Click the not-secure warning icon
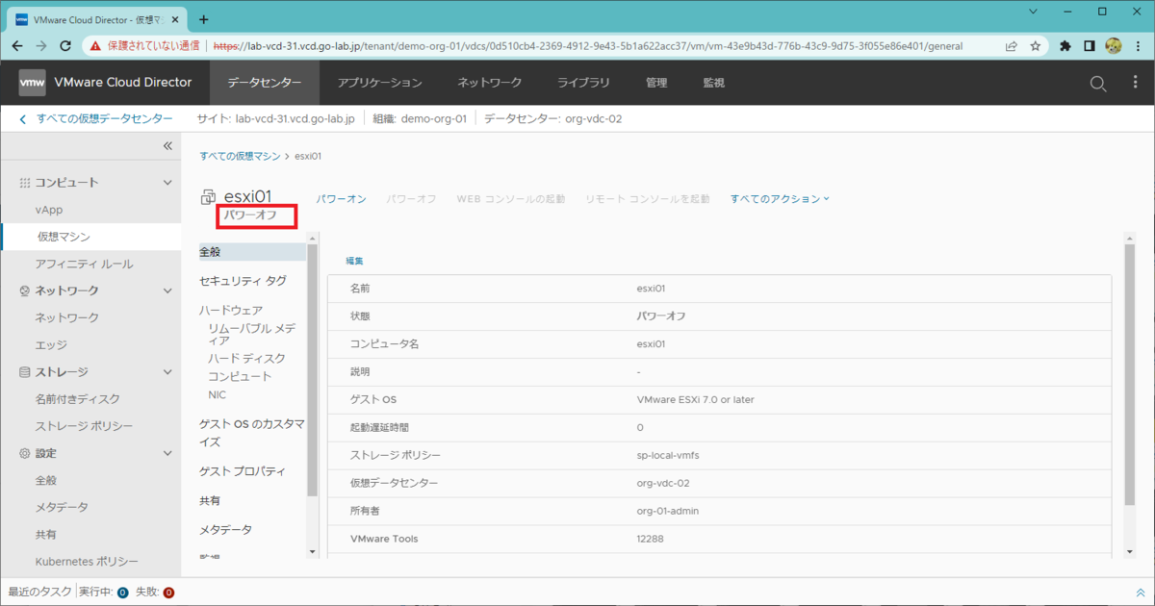This screenshot has width=1155, height=606. click(94, 45)
